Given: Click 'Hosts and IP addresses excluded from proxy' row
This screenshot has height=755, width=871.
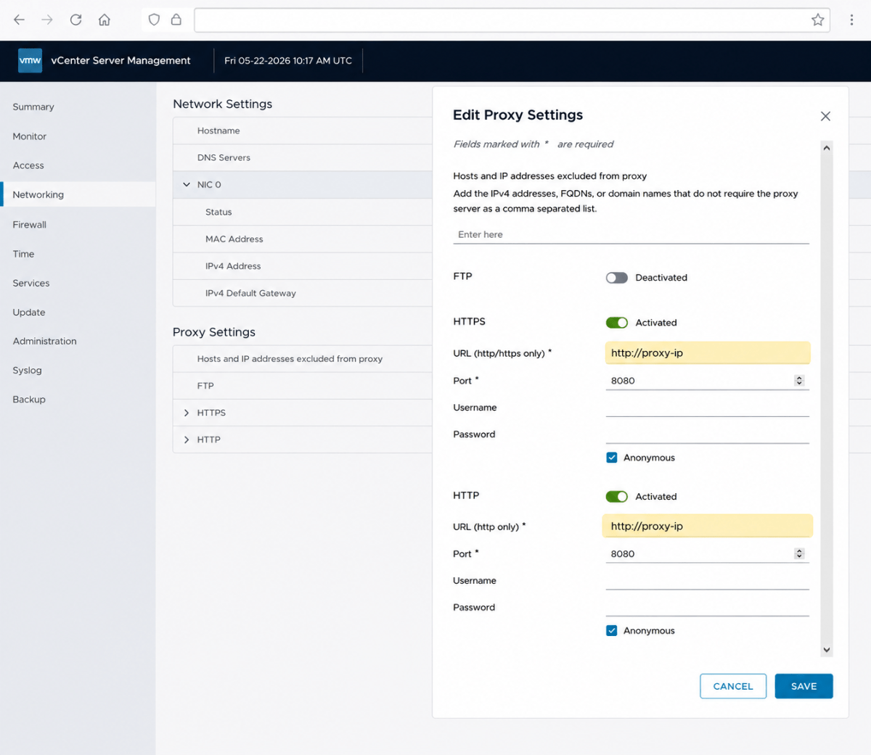Looking at the screenshot, I should coord(303,359).
